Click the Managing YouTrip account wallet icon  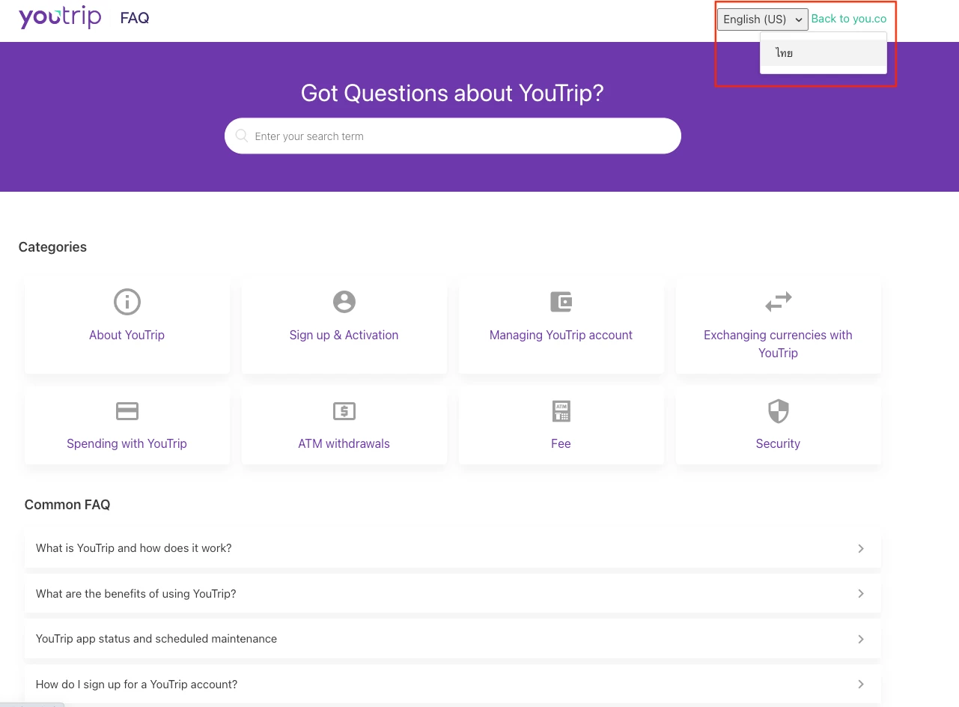click(x=561, y=302)
